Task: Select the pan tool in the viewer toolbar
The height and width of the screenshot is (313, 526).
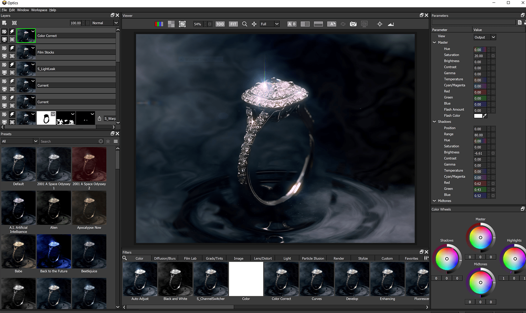Action: click(254, 24)
